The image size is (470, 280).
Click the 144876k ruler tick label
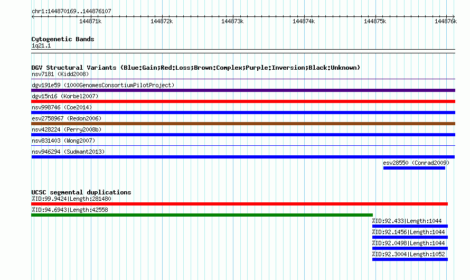tap(446, 21)
